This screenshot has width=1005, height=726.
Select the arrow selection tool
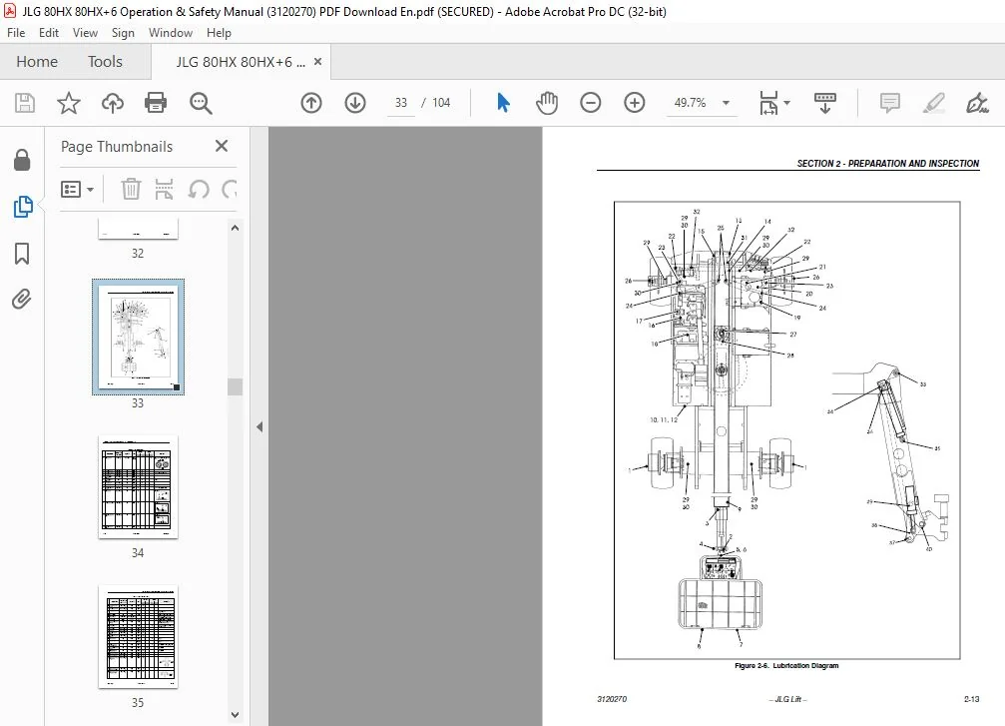pyautogui.click(x=503, y=103)
